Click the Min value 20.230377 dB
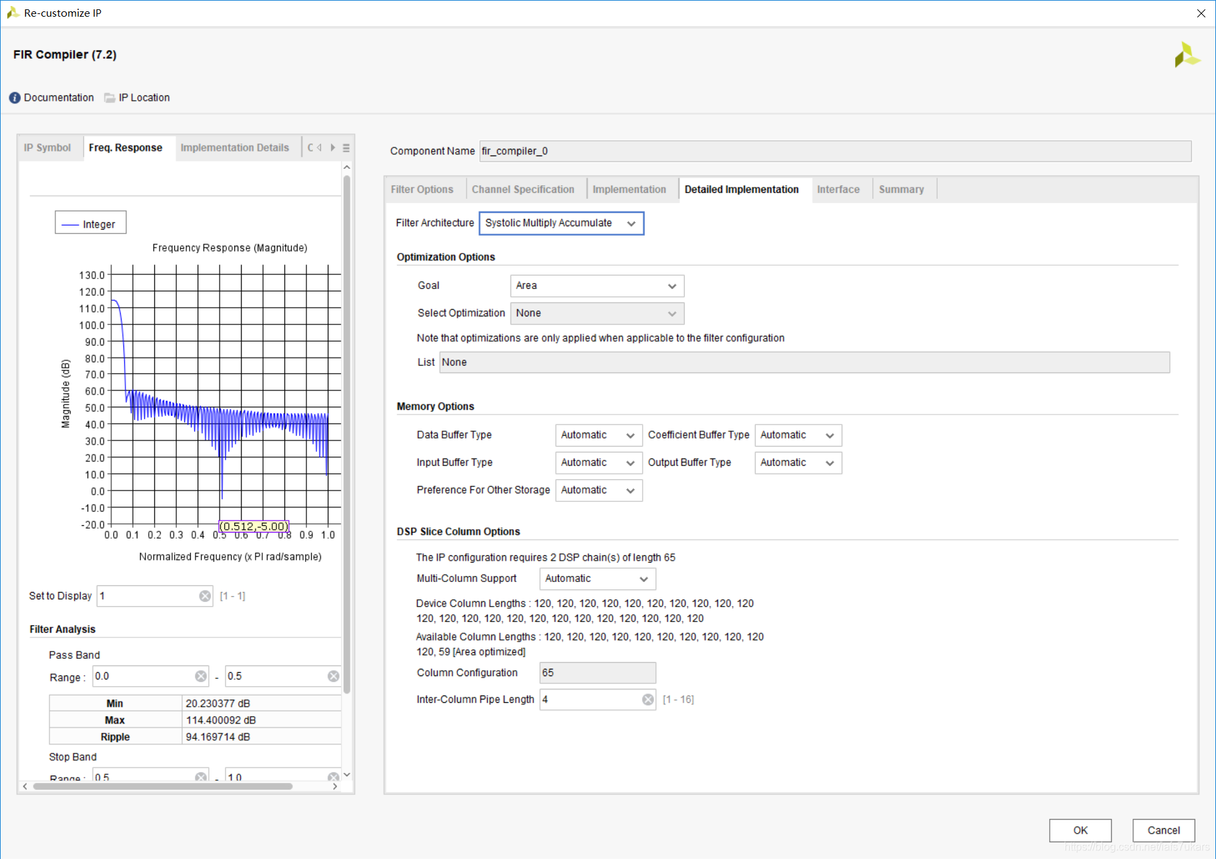 click(x=218, y=703)
